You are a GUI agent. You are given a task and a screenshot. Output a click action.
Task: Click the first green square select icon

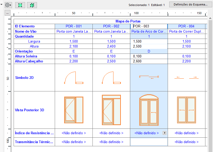tap(20, 5)
